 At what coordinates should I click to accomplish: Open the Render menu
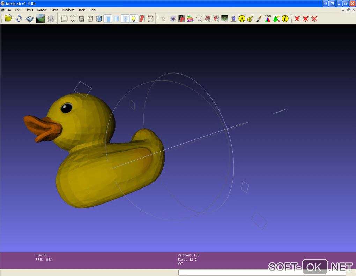click(x=42, y=10)
